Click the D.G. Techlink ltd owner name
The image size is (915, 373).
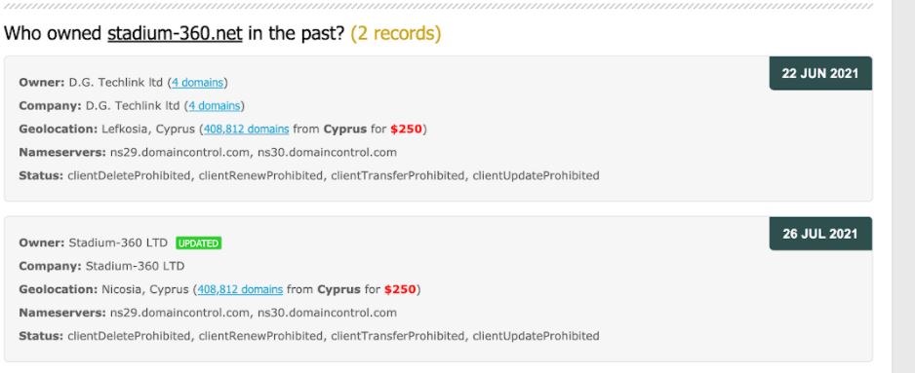[115, 83]
